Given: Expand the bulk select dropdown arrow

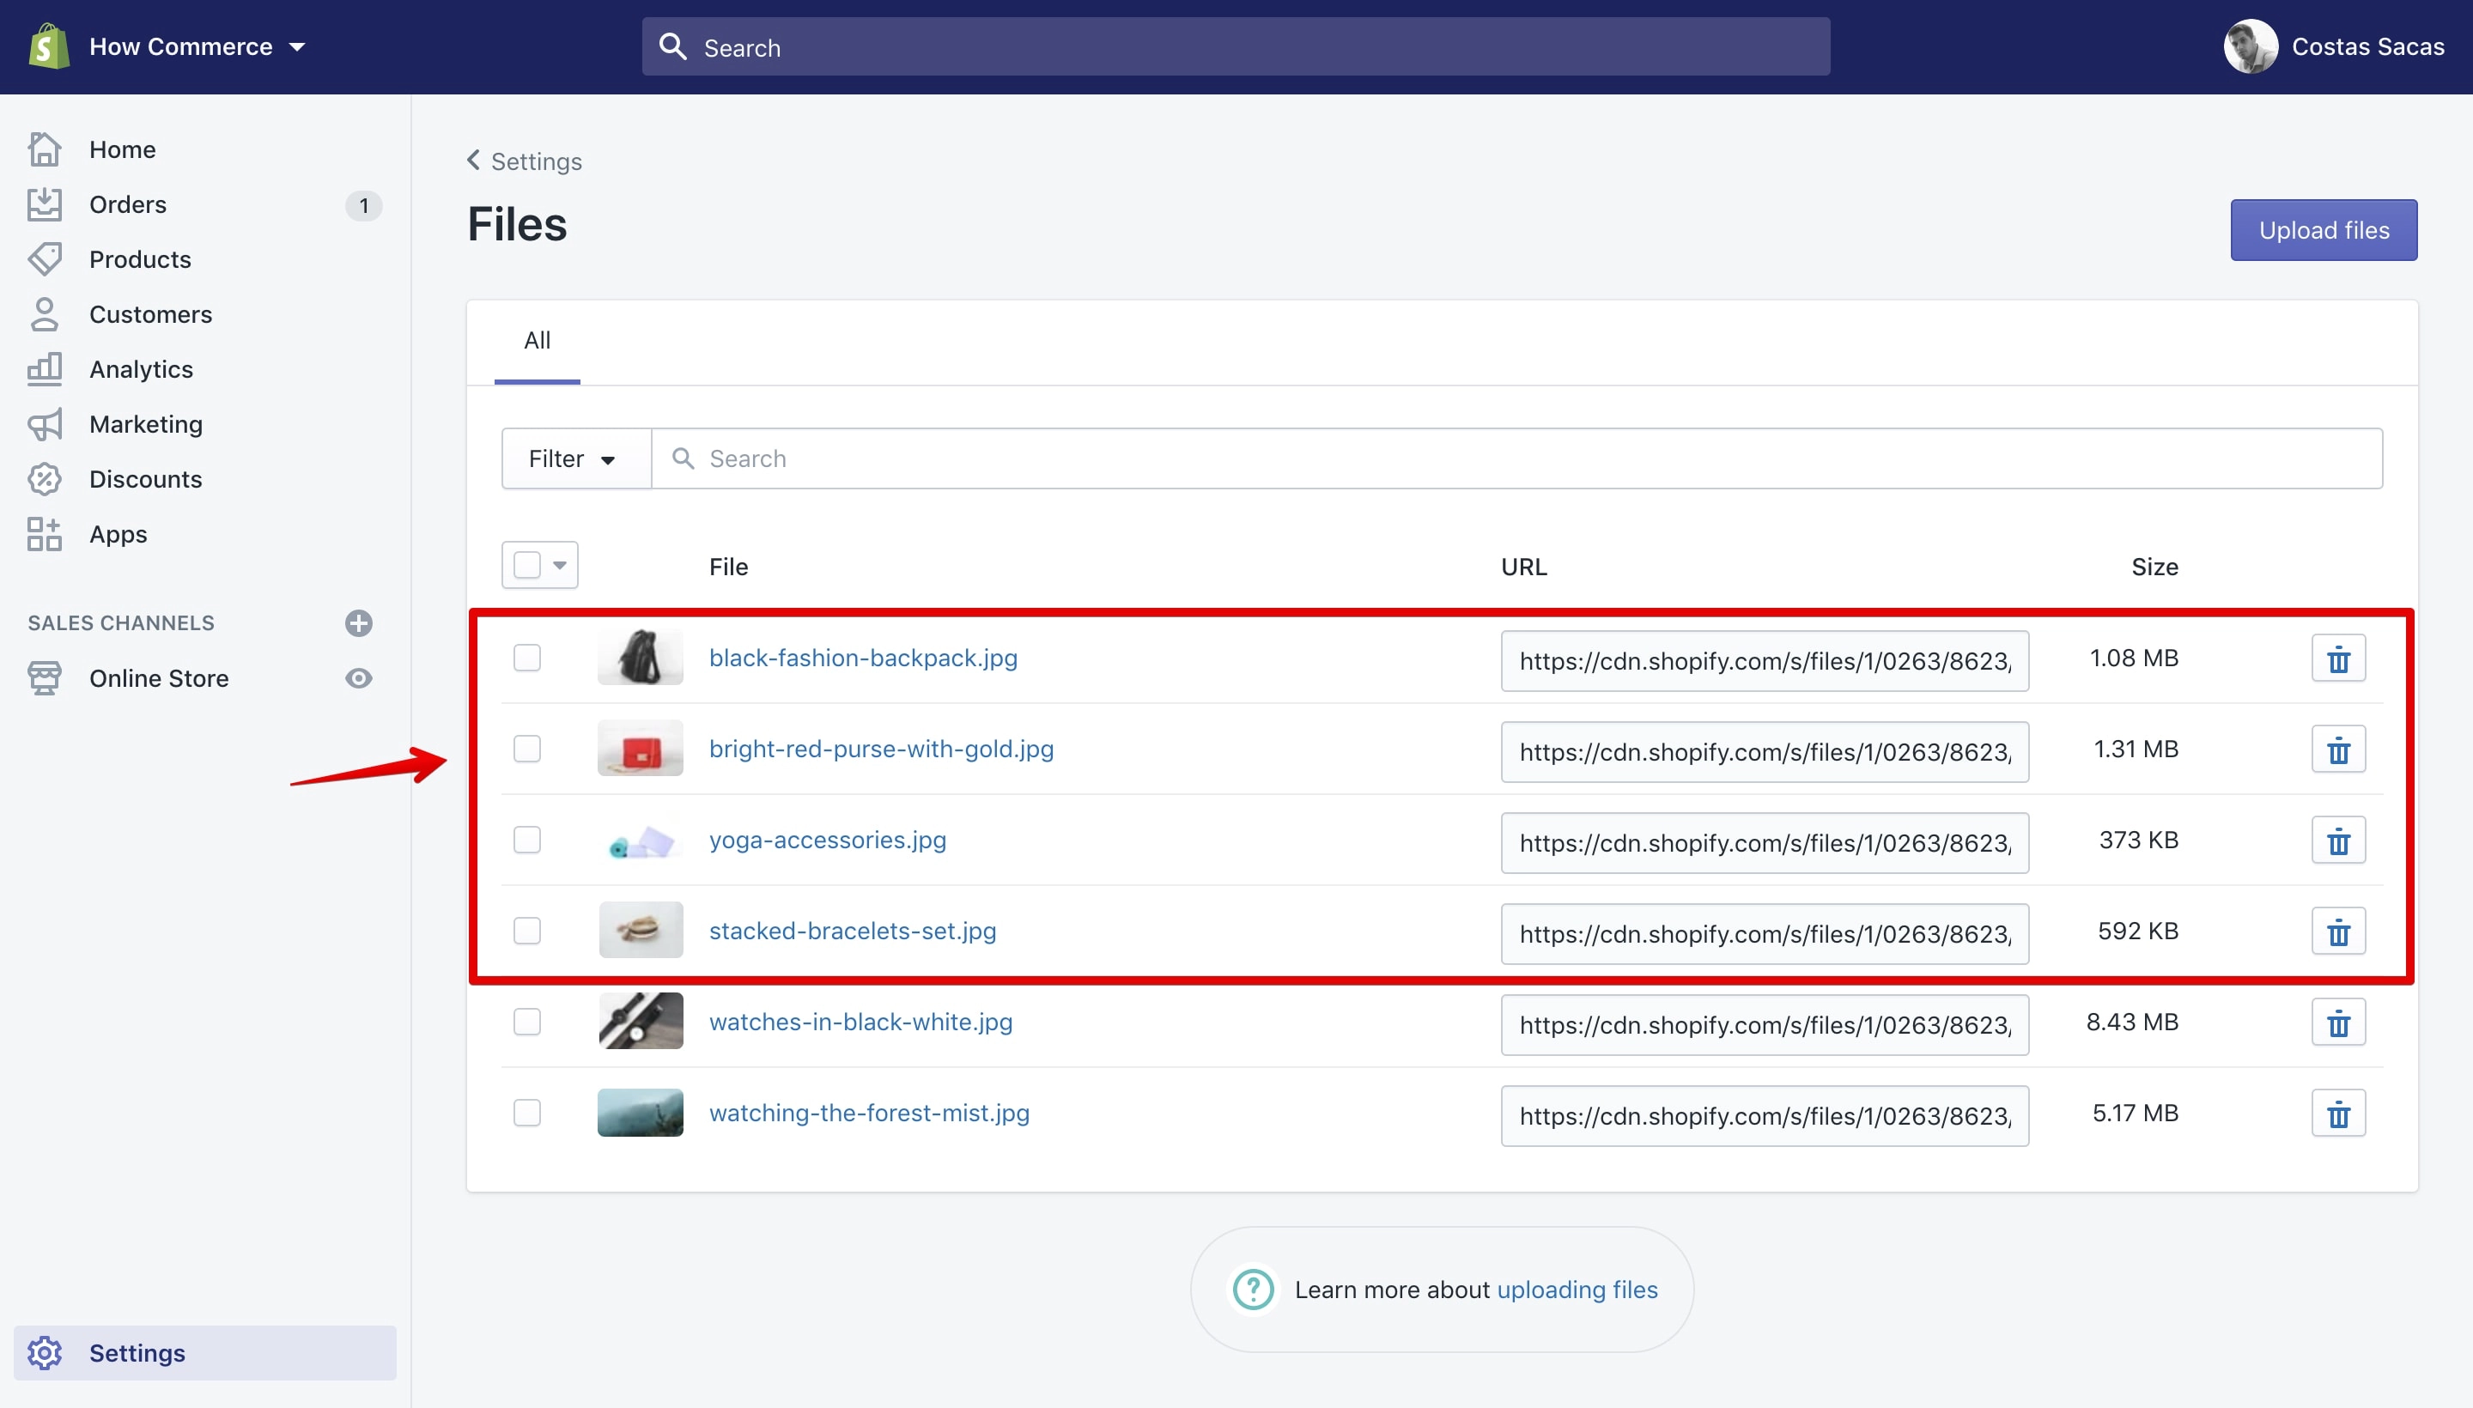Looking at the screenshot, I should [x=559, y=565].
